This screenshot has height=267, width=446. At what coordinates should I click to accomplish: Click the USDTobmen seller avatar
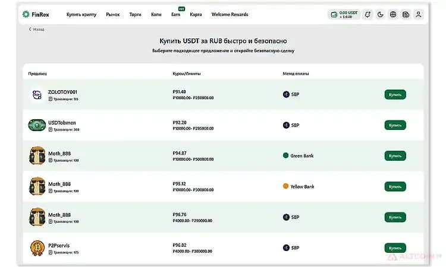click(x=37, y=125)
